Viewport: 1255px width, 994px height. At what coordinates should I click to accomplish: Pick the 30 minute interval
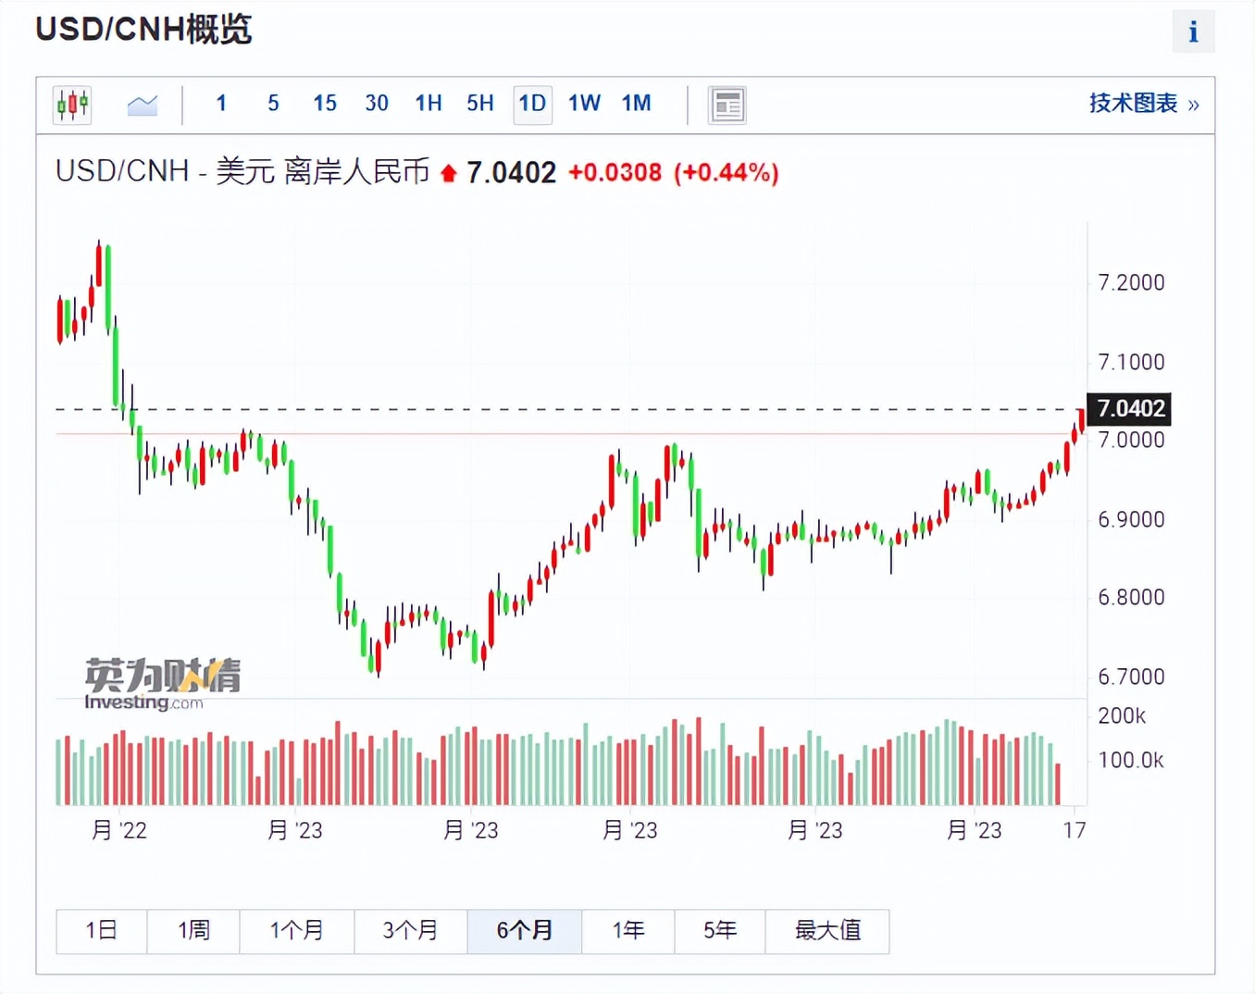point(376,104)
